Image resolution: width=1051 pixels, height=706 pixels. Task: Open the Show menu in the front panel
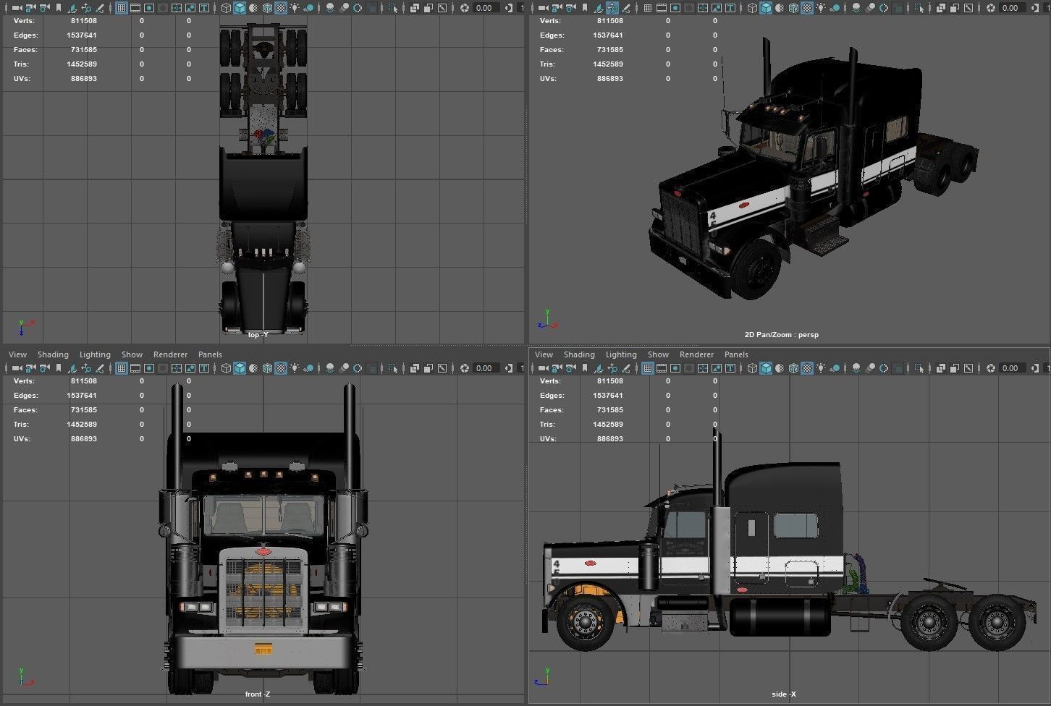[132, 354]
